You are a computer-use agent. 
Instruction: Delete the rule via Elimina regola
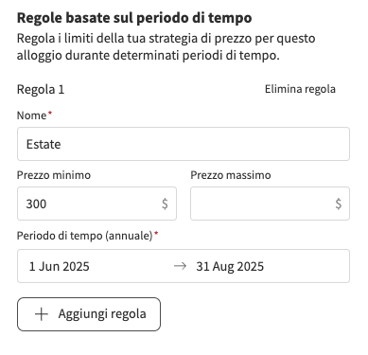pyautogui.click(x=300, y=89)
